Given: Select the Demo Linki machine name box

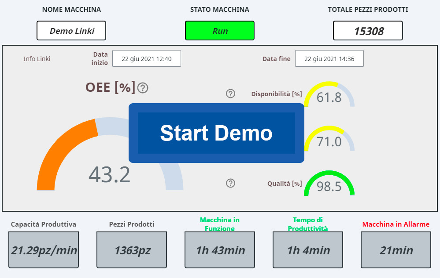Looking at the screenshot, I should click(71, 30).
